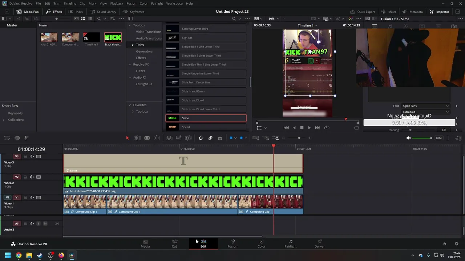The height and width of the screenshot is (261, 465).
Task: Click the Overwrite Clip edit icon
Action: (178, 138)
